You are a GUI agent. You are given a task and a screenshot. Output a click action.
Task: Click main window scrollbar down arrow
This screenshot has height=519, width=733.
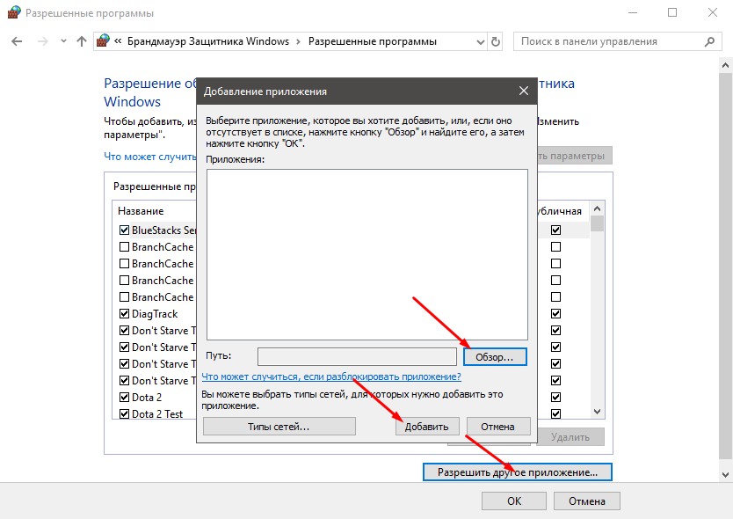[725, 474]
